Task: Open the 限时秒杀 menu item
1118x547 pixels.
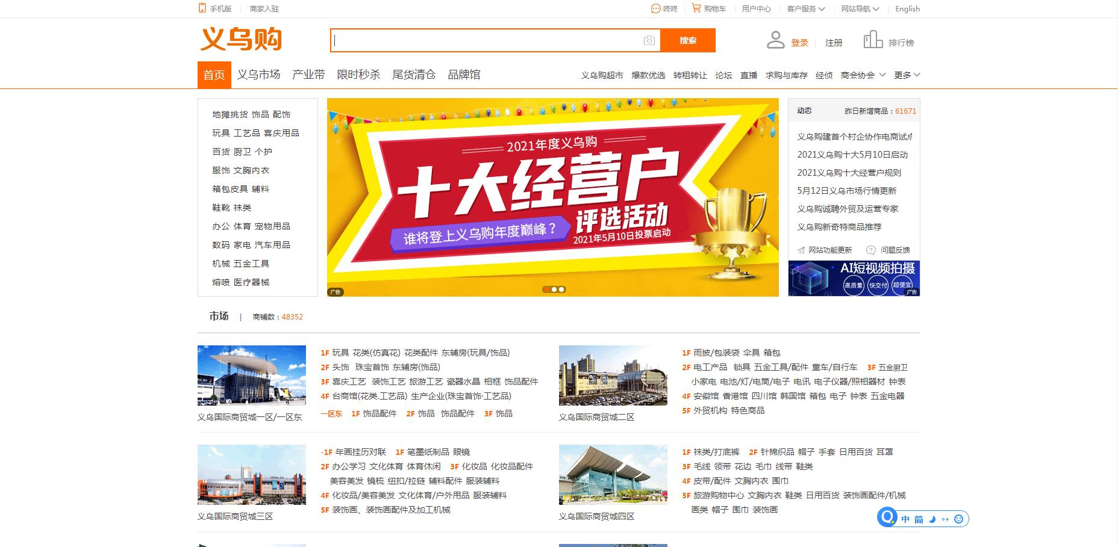Action: pos(358,75)
